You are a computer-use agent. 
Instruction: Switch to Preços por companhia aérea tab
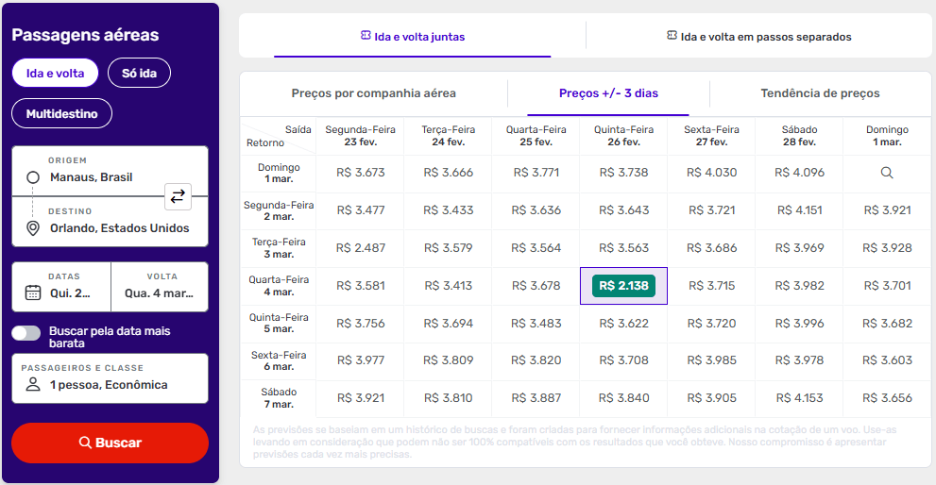point(373,93)
